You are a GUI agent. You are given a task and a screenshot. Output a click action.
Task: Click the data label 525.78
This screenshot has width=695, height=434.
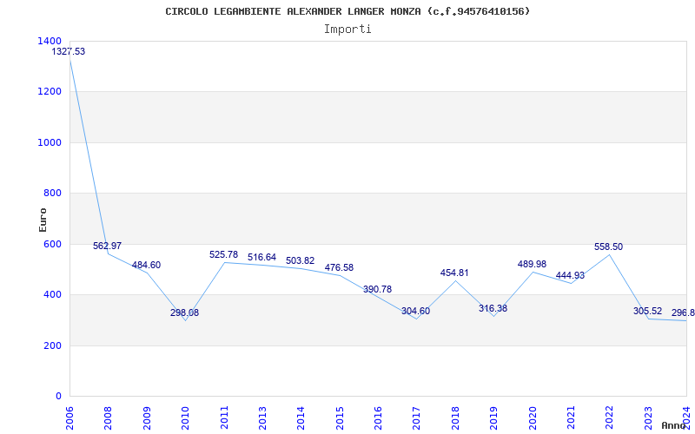click(x=223, y=255)
